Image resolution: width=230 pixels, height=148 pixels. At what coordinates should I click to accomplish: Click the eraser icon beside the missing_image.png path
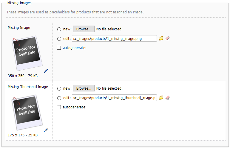click(x=167, y=38)
